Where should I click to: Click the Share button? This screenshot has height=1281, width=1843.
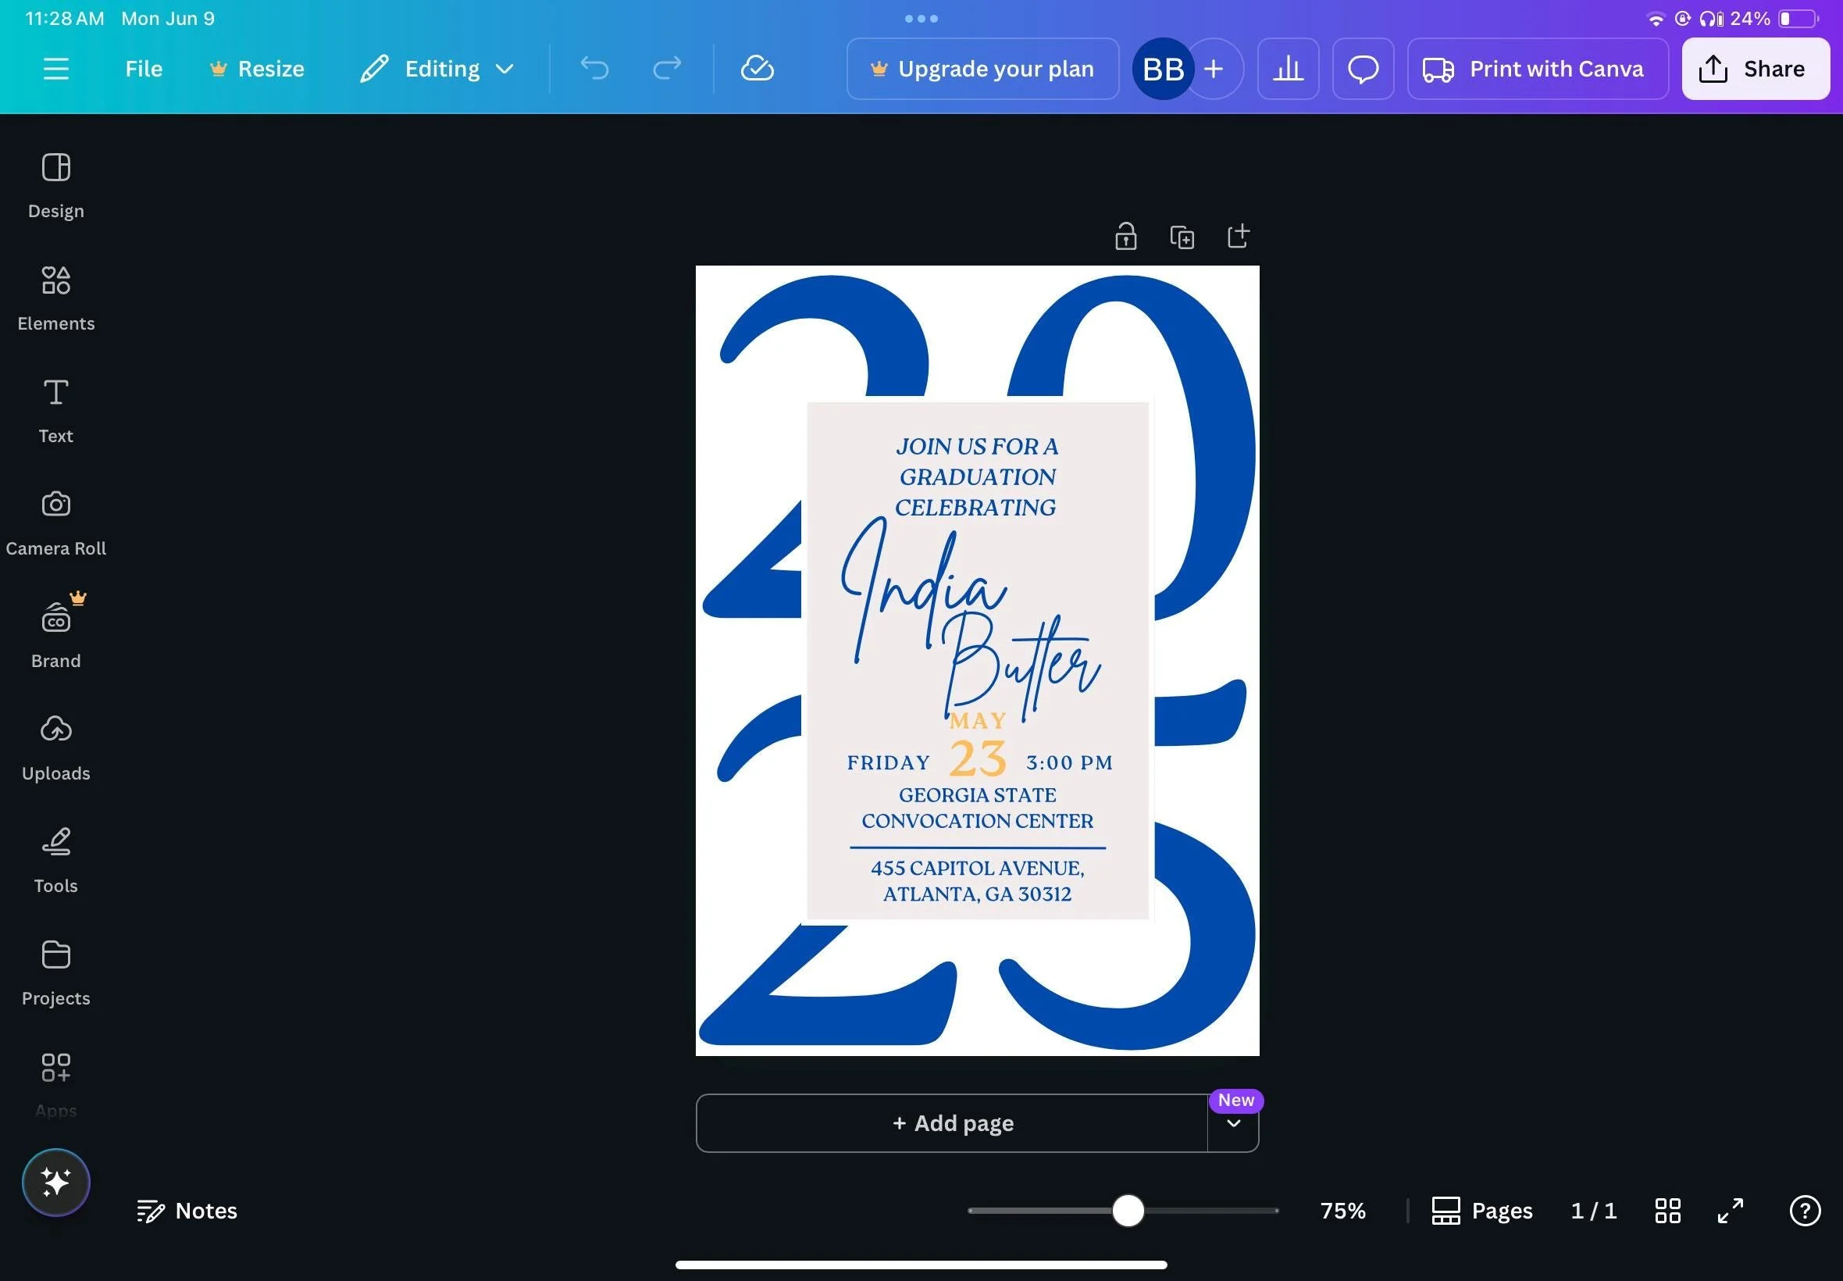(x=1755, y=69)
